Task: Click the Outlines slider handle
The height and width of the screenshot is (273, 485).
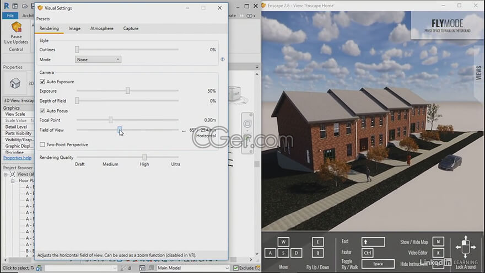Action: click(x=77, y=50)
